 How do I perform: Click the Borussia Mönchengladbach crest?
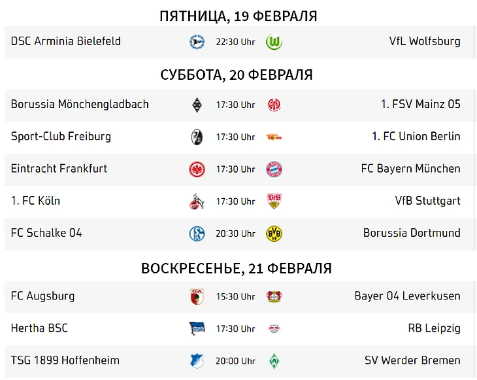197,105
